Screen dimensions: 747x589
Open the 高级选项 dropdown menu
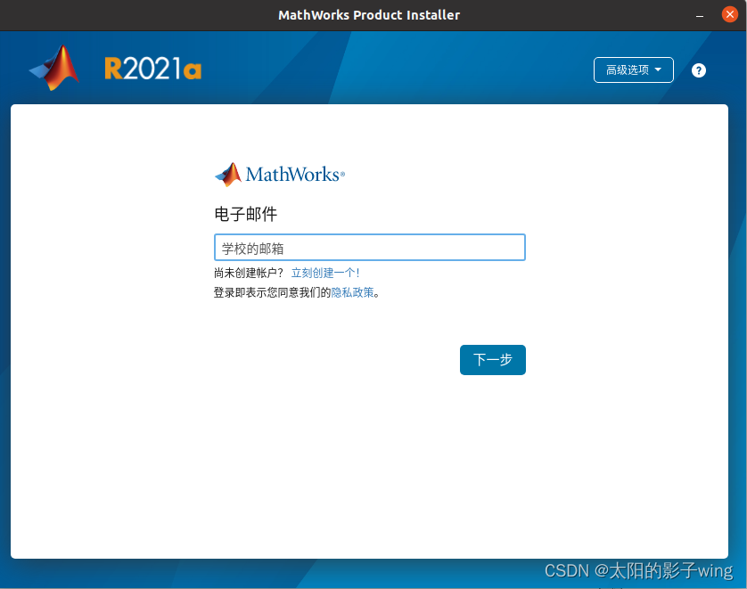click(x=633, y=70)
